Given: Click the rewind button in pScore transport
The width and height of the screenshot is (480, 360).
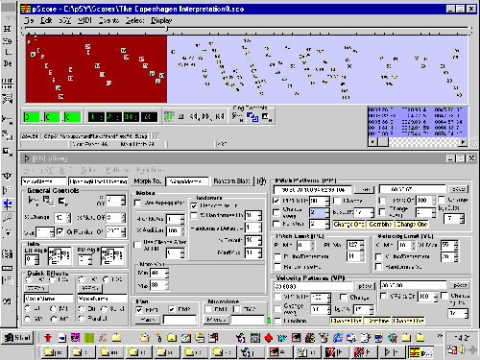Looking at the screenshot, I should pos(194,117).
